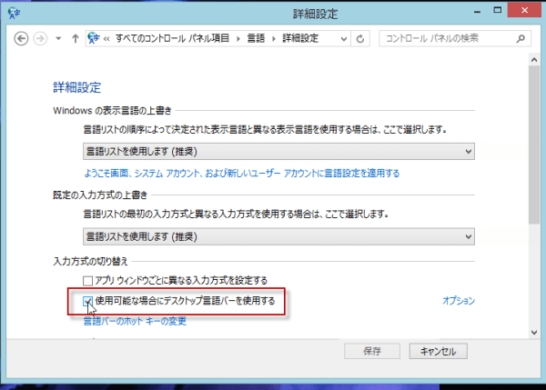The height and width of the screenshot is (390, 546).
Task: Click the Windows の表示言語の上書き section label
Action: pyautogui.click(x=113, y=111)
